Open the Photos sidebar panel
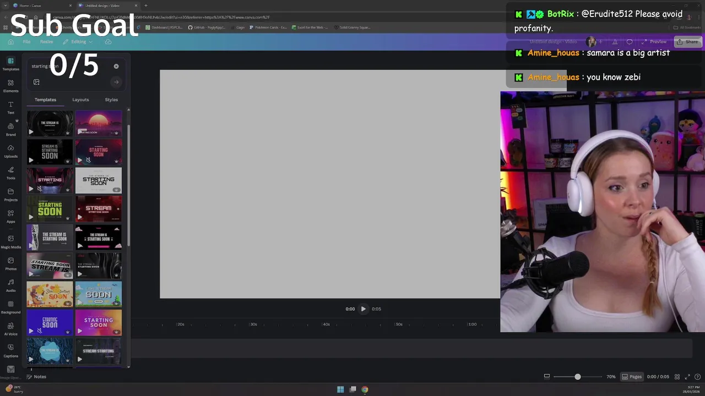Image resolution: width=705 pixels, height=396 pixels. pos(10,263)
